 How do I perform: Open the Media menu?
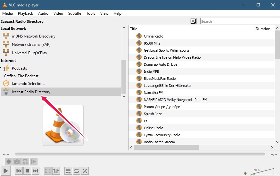(x=7, y=13)
